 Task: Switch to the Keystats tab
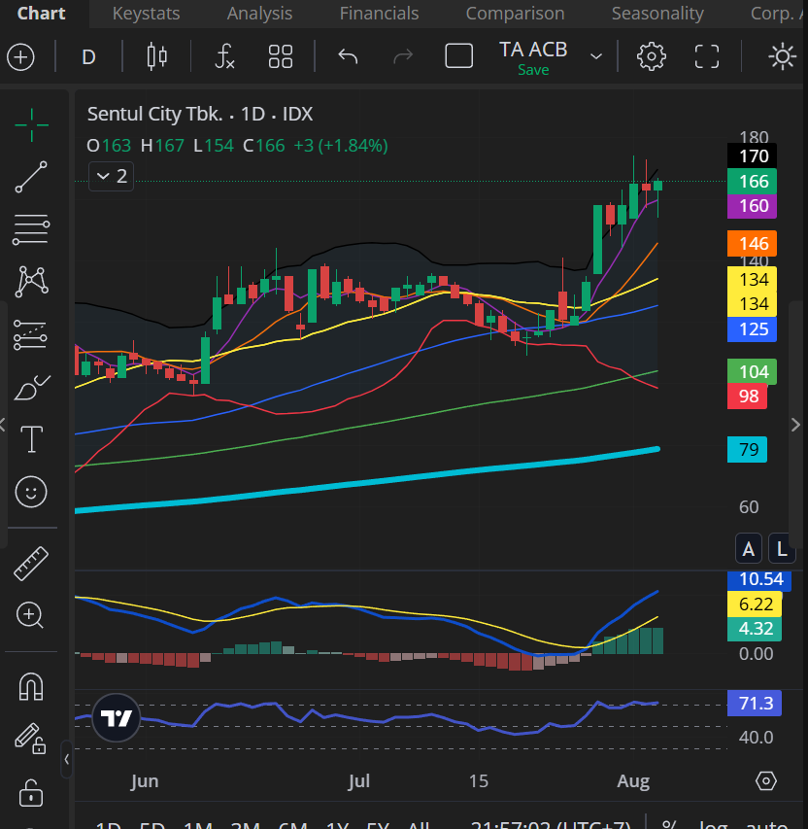[x=146, y=14]
